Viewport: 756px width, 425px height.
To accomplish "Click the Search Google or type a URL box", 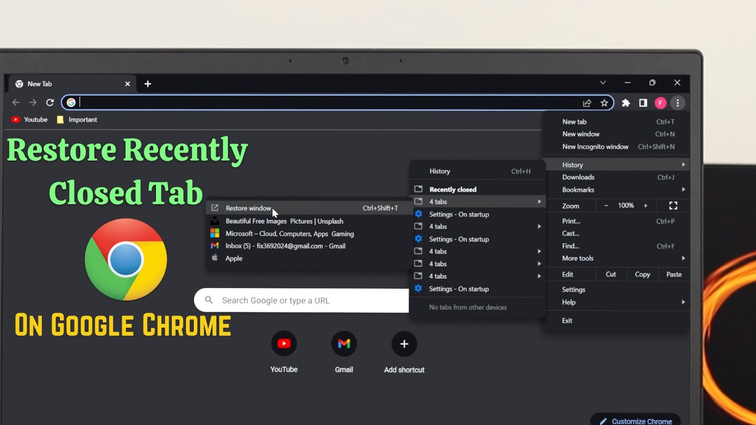I will pyautogui.click(x=302, y=300).
